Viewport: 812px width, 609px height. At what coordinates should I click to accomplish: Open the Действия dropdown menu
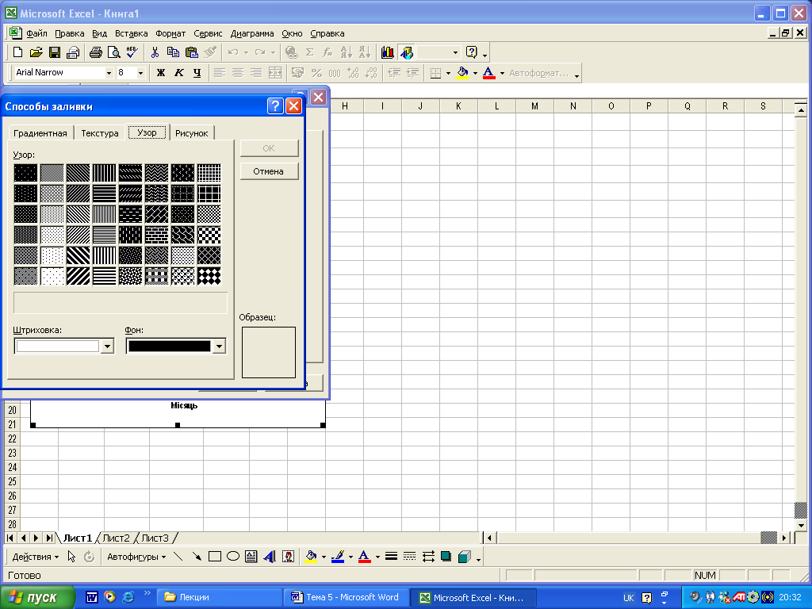[35, 557]
